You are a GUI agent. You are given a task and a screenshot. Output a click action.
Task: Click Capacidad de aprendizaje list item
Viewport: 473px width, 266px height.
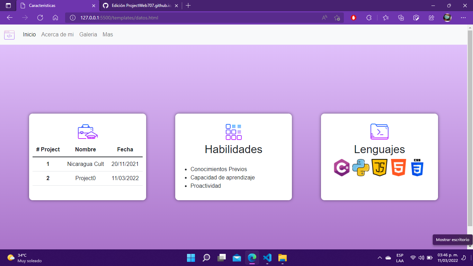pyautogui.click(x=223, y=177)
